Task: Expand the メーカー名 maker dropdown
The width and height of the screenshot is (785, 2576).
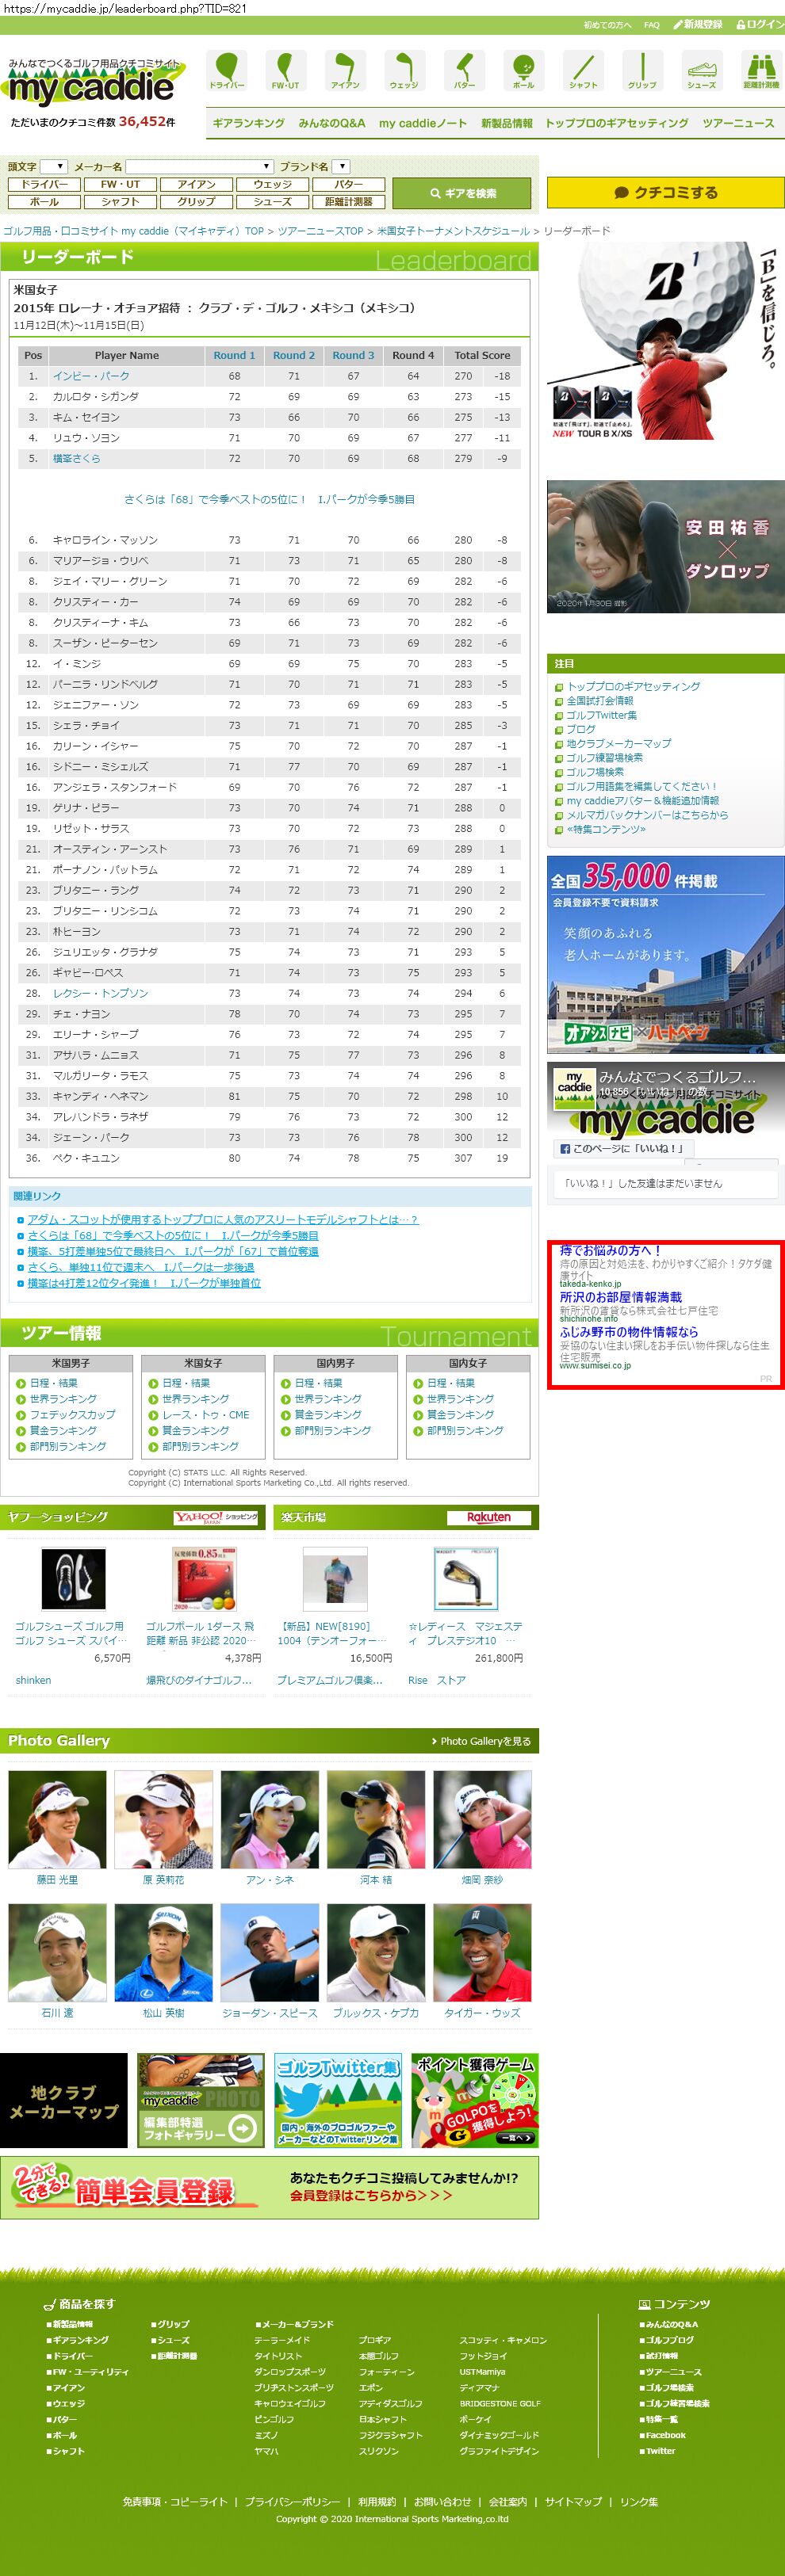Action: tap(199, 166)
